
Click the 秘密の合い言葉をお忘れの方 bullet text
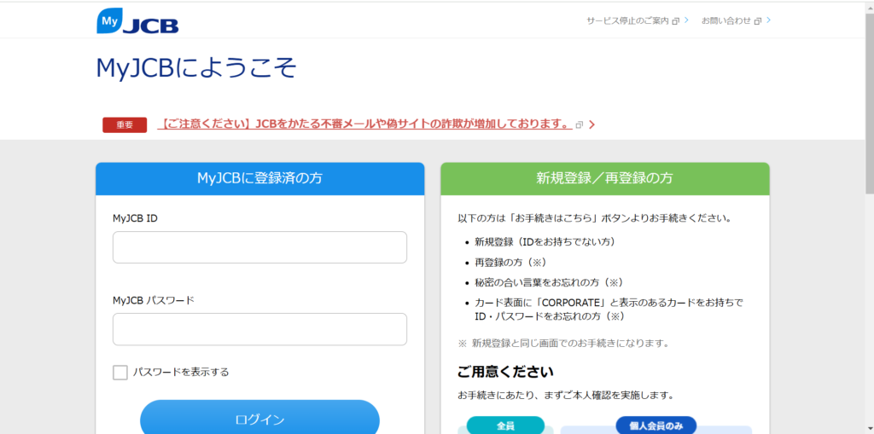coord(549,282)
